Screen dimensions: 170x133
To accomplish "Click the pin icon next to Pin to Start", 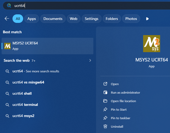I will tap(105, 110).
